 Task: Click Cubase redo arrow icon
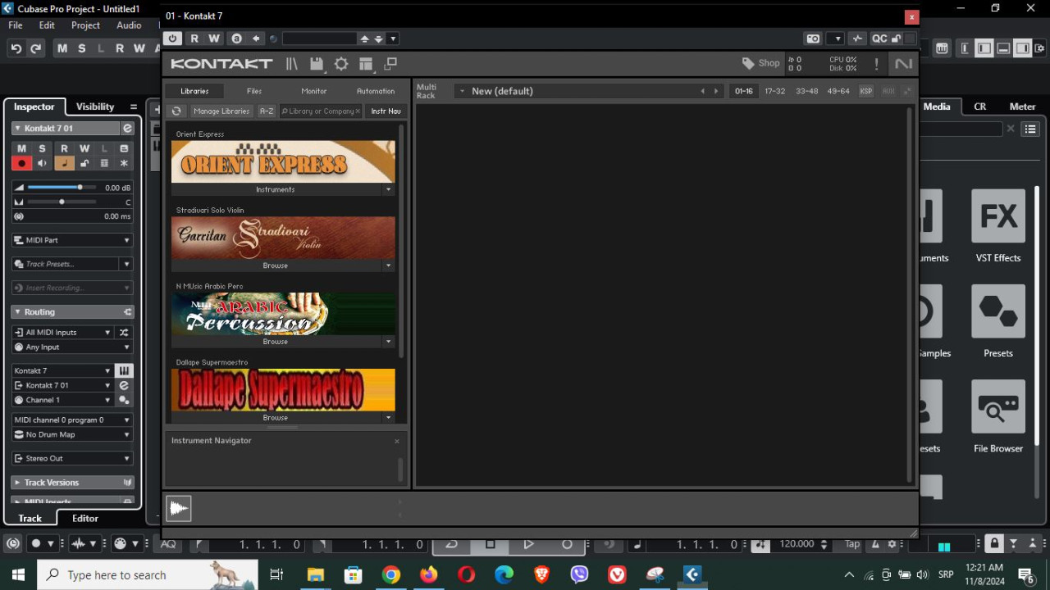(35, 48)
